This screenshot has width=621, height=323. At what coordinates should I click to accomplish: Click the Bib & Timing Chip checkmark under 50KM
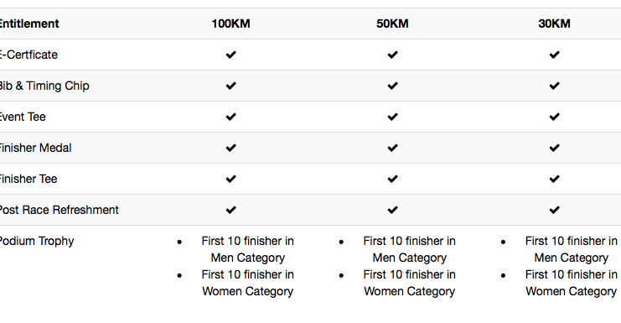pyautogui.click(x=392, y=86)
